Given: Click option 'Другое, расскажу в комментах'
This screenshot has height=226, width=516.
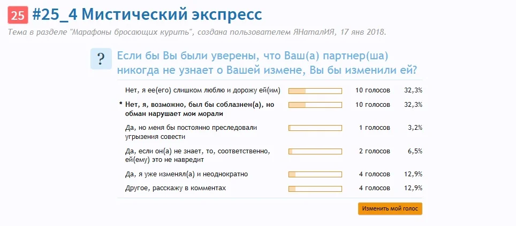Looking at the screenshot, I should click(175, 188).
